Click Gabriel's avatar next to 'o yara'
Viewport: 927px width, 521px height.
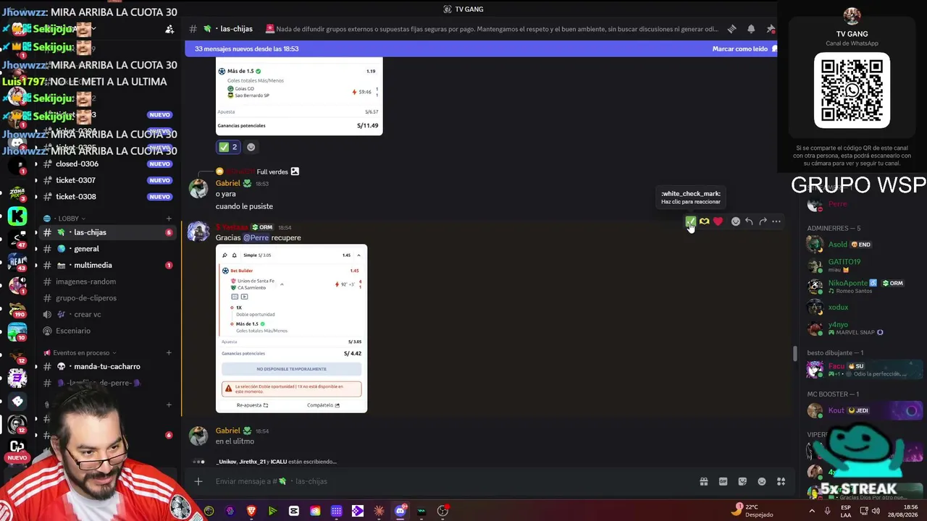198,188
